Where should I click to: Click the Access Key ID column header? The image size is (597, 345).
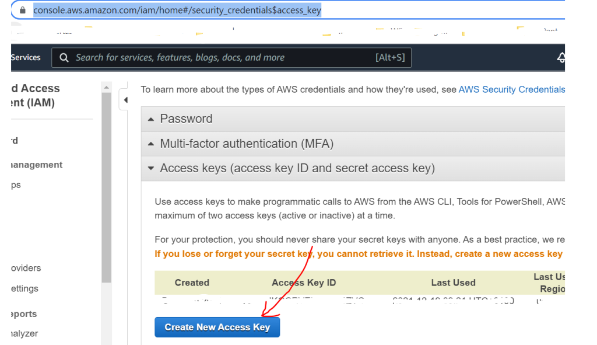(304, 283)
